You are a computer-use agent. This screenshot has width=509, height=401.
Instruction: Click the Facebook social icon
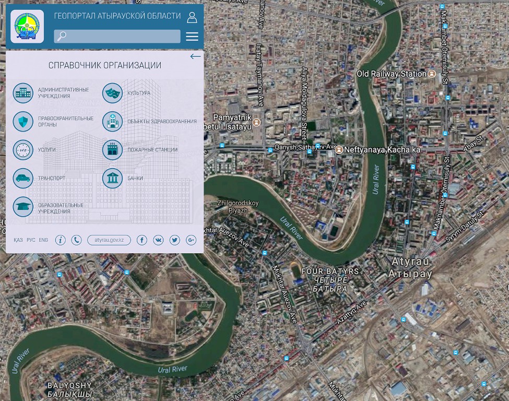click(142, 240)
